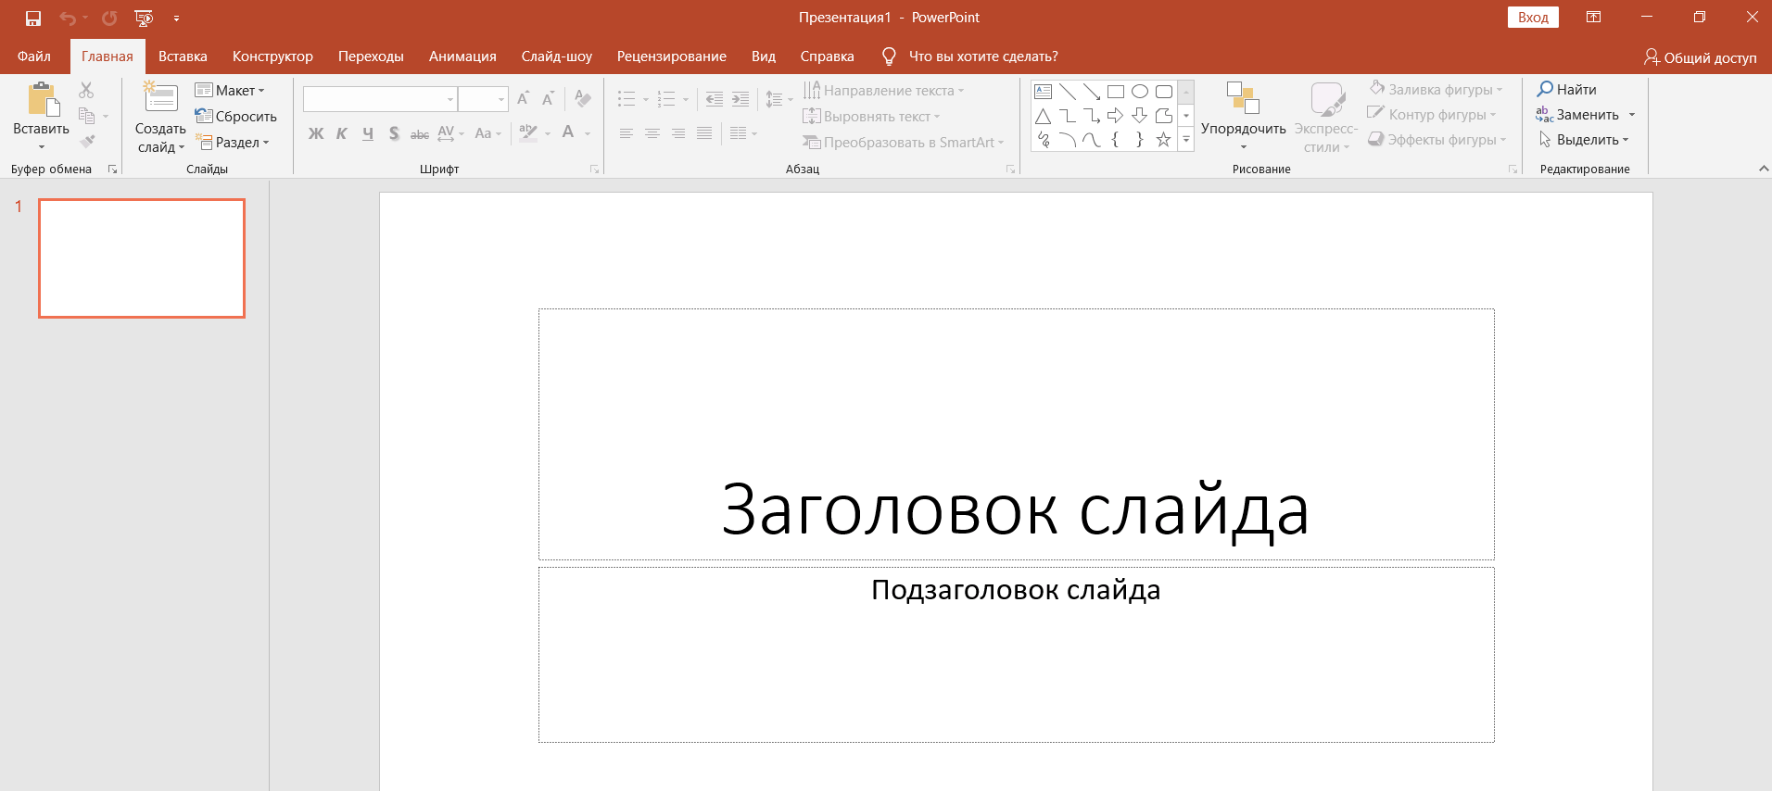Expand the Вставить paste options arrow

[x=42, y=146]
